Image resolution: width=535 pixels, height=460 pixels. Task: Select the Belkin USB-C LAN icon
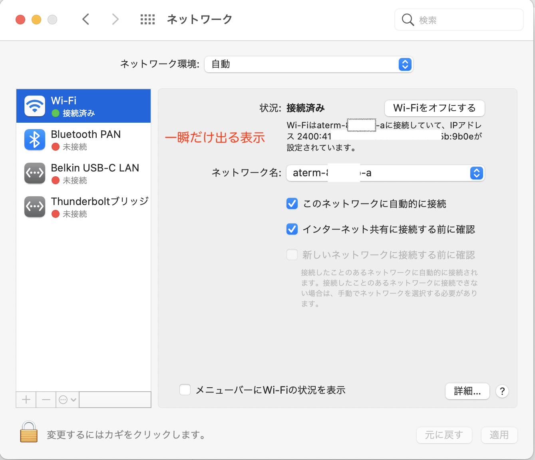[35, 173]
